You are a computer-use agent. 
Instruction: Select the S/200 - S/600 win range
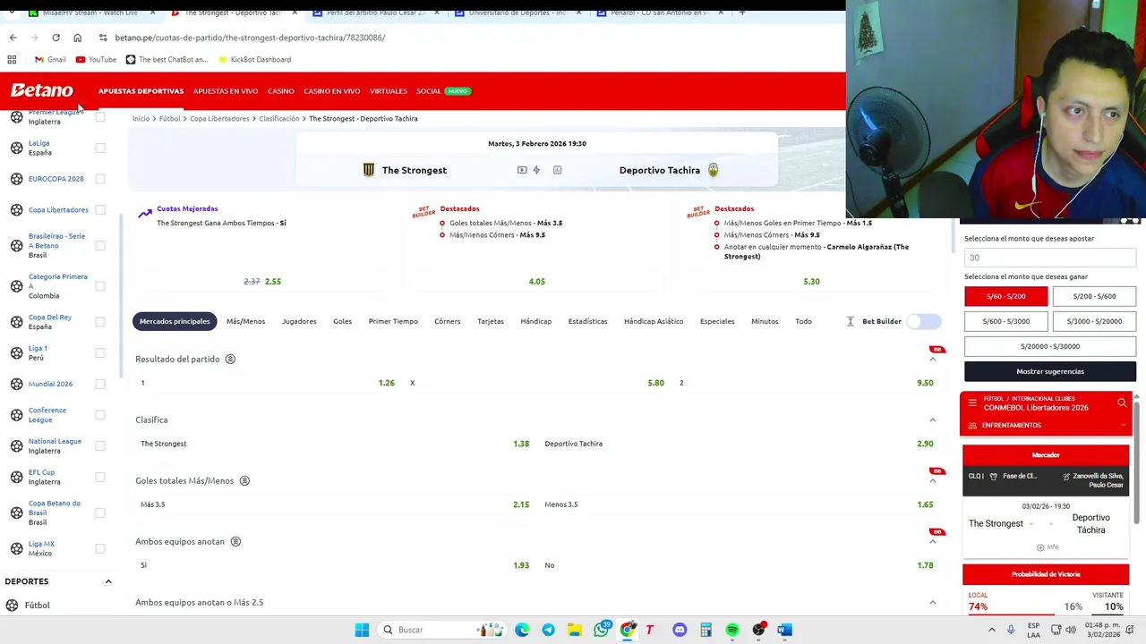point(1094,296)
